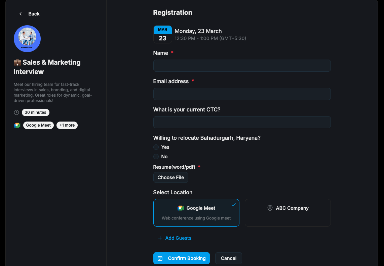The height and width of the screenshot is (266, 384).
Task: Click the interview profile avatar image
Action: [27, 39]
